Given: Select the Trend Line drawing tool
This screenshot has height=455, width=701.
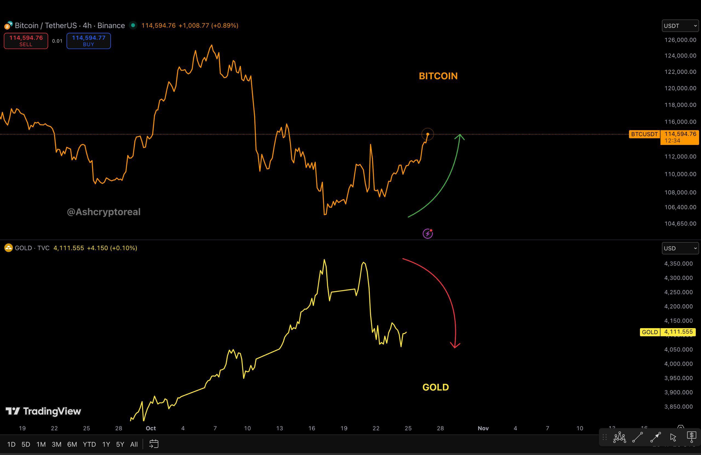Looking at the screenshot, I should pyautogui.click(x=638, y=437).
